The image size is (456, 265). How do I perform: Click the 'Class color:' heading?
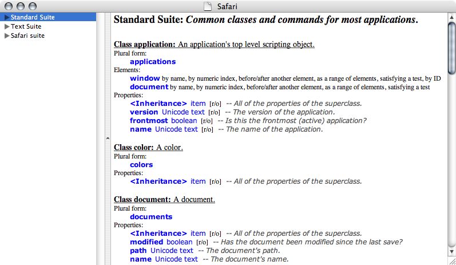[134, 147]
